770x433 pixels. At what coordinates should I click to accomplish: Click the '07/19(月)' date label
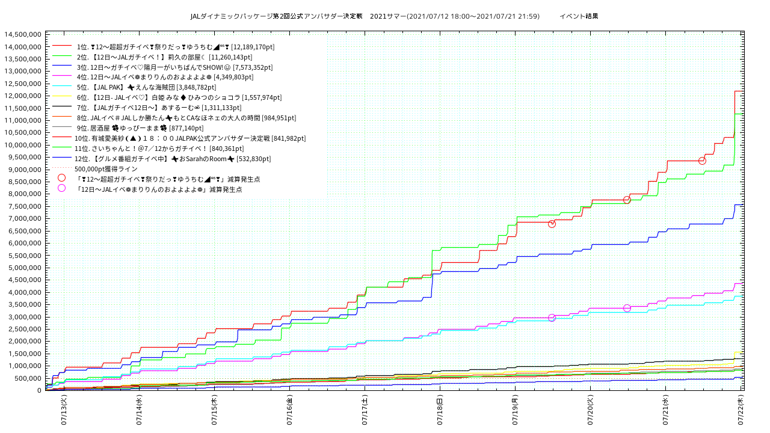pos(516,411)
